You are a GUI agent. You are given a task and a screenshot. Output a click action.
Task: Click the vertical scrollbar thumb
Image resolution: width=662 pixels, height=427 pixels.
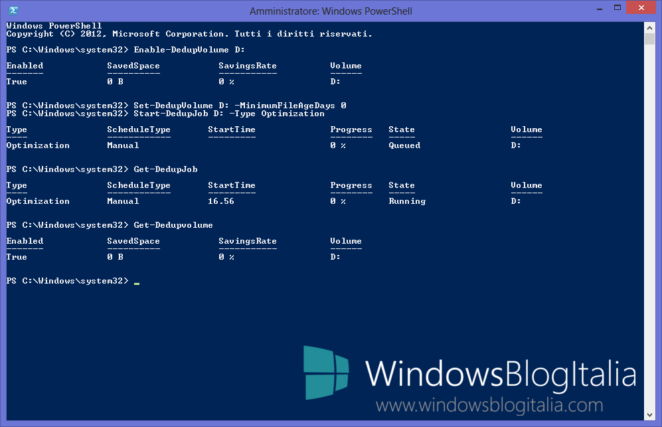(649, 39)
